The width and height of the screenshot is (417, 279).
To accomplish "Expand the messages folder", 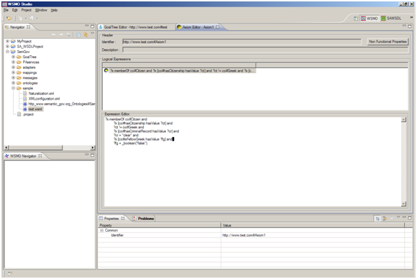I will coord(13,77).
